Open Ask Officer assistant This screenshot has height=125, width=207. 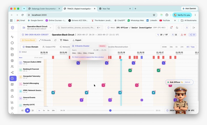(179, 82)
